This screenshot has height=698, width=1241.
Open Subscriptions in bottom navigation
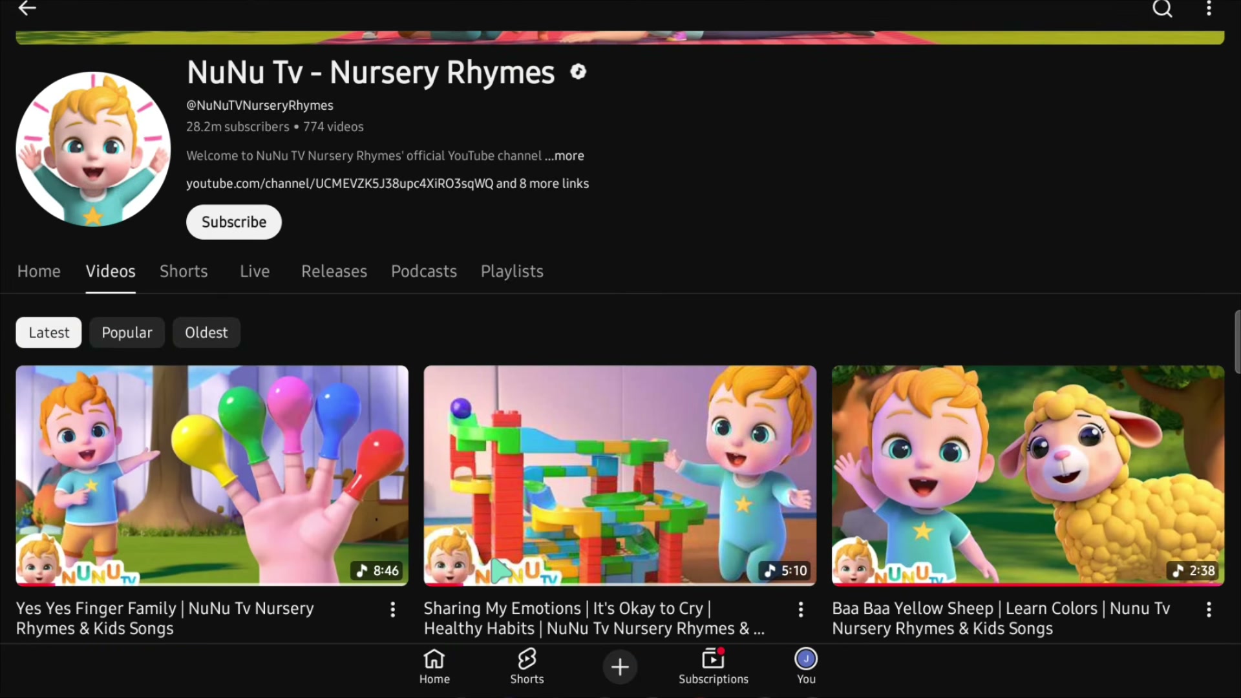(x=713, y=666)
